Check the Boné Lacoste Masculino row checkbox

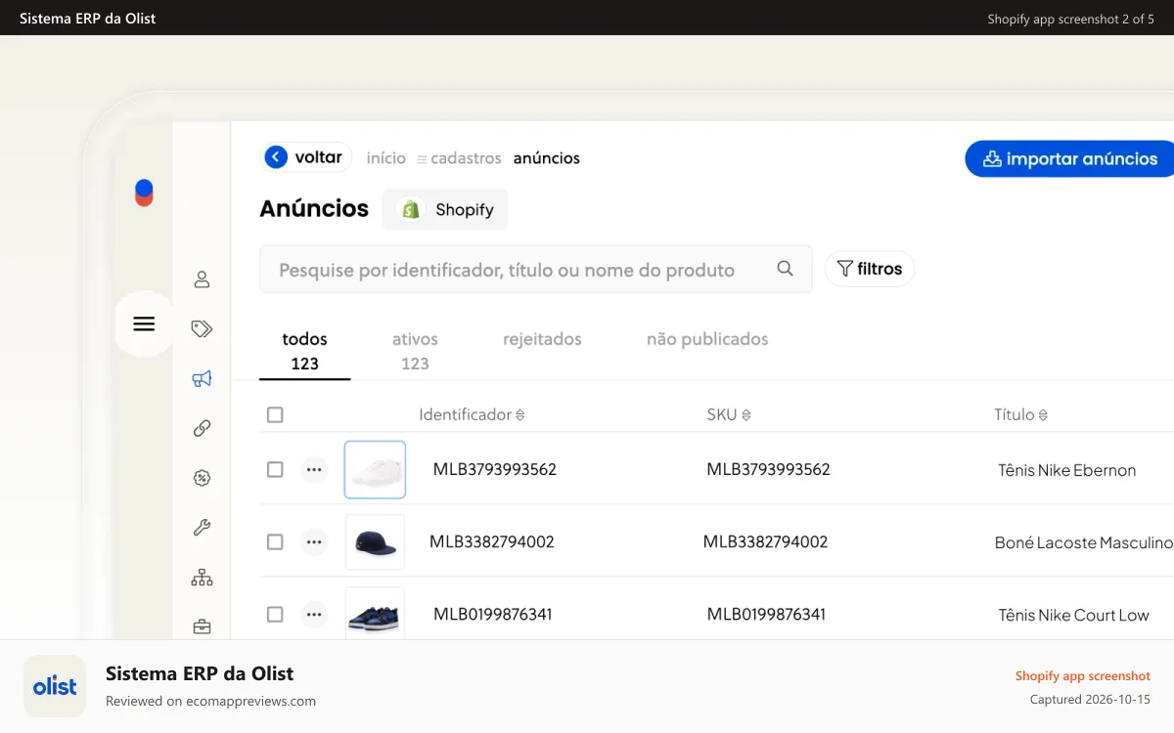275,541
